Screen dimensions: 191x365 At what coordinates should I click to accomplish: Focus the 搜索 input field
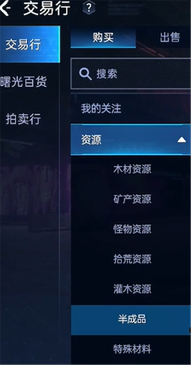point(131,74)
